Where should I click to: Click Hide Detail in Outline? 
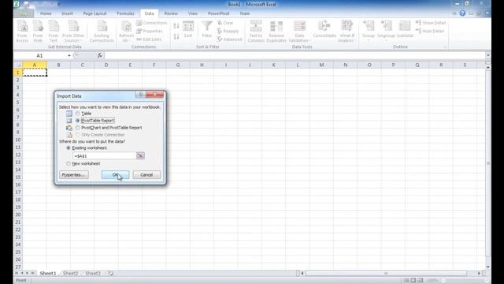(x=430, y=32)
